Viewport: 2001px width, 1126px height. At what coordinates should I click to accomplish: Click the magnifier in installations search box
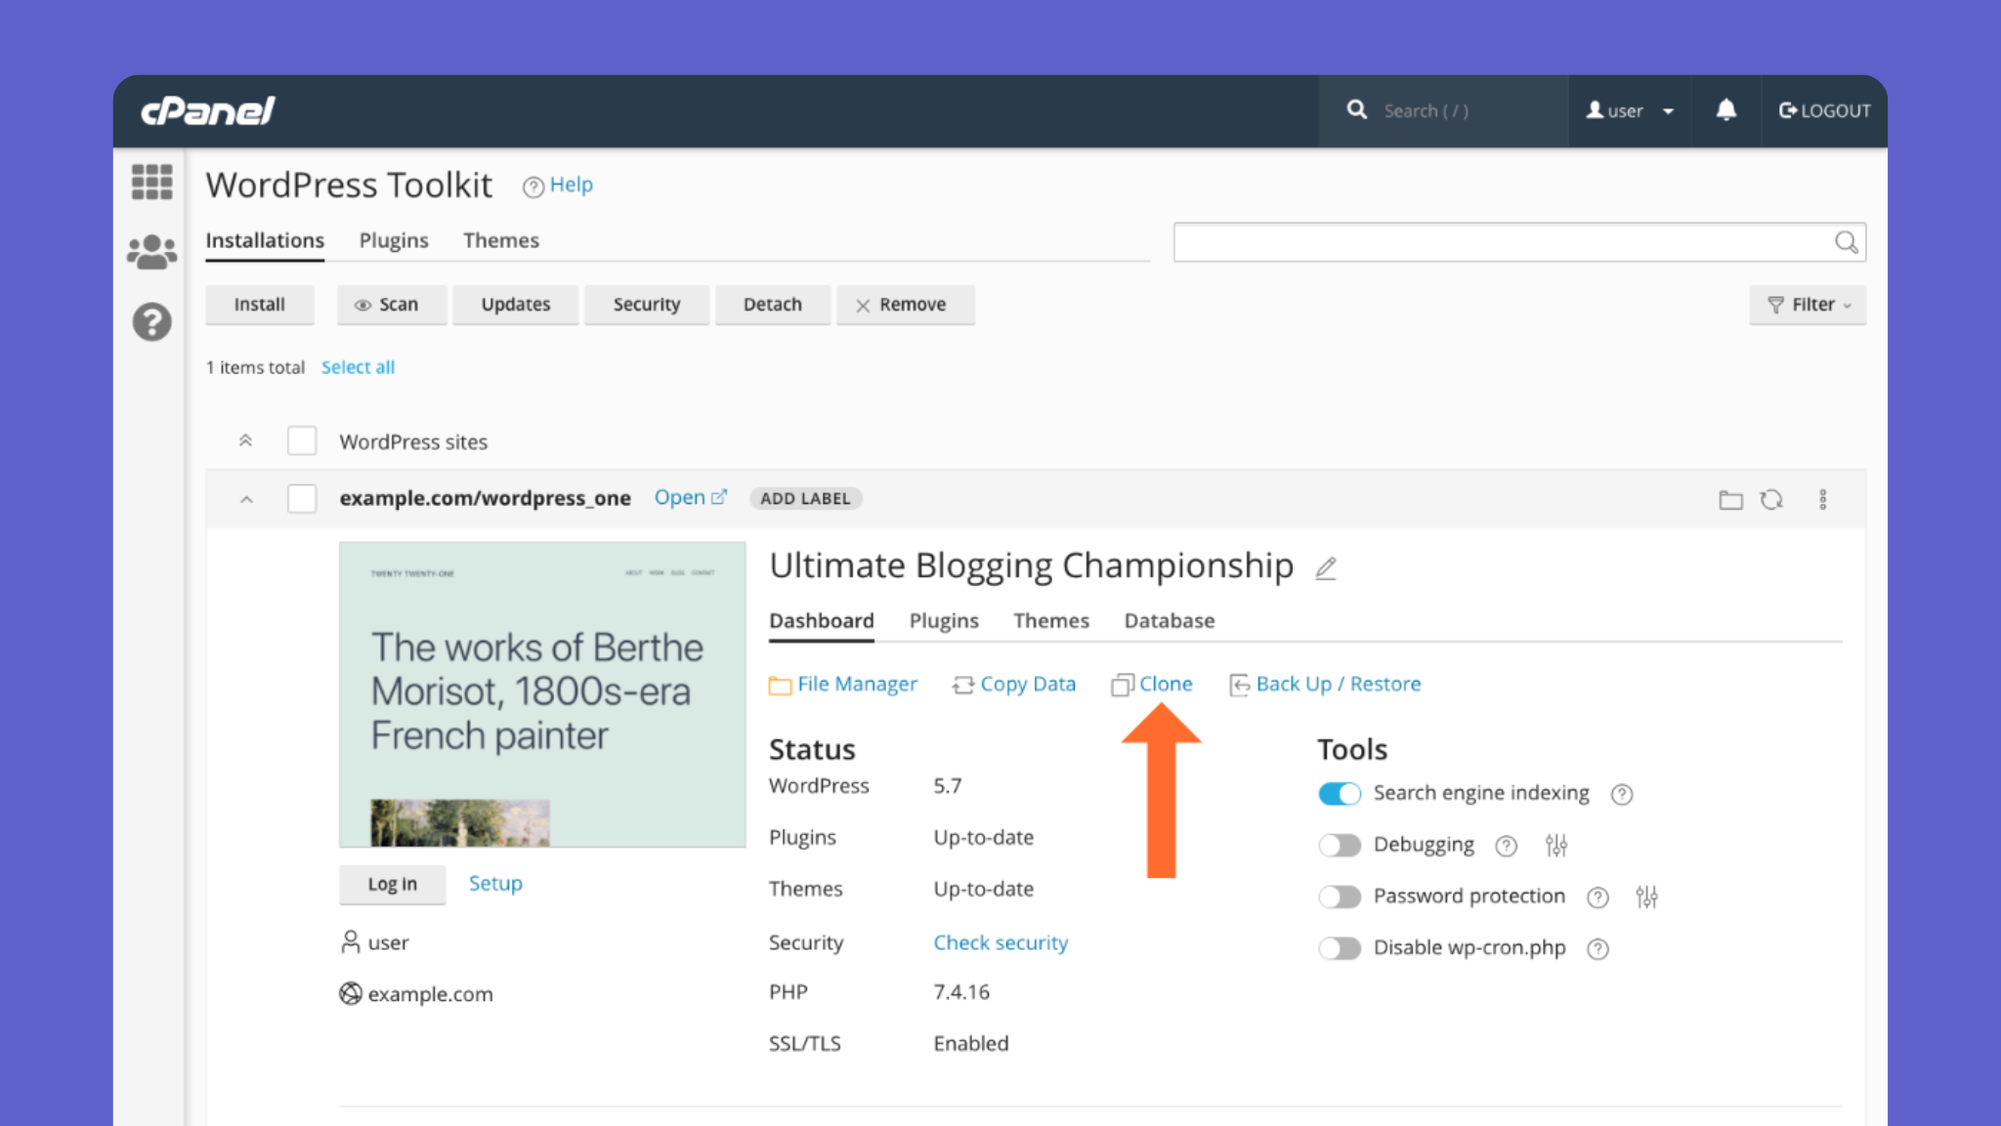click(x=1845, y=242)
